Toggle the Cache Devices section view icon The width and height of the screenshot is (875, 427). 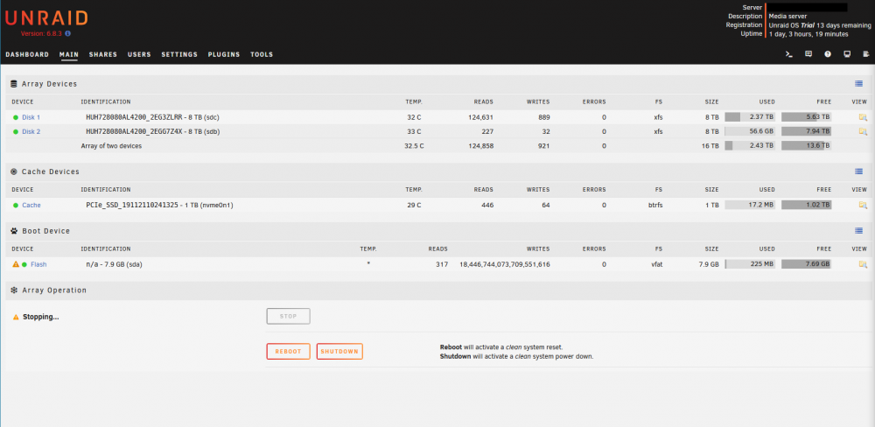859,171
